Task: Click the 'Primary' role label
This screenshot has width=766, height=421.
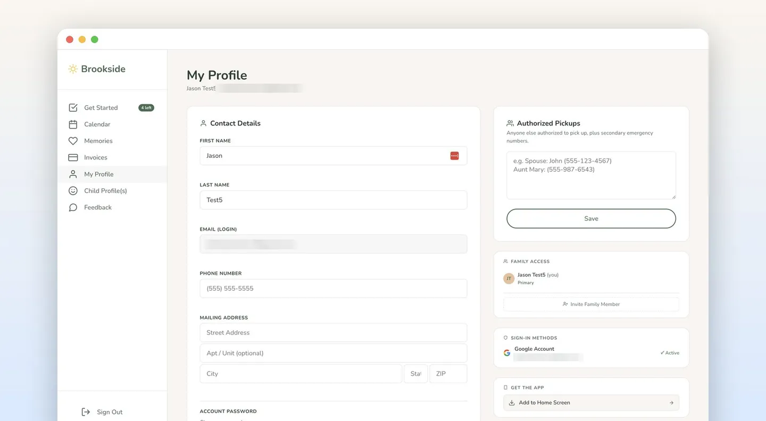Action: [x=526, y=283]
